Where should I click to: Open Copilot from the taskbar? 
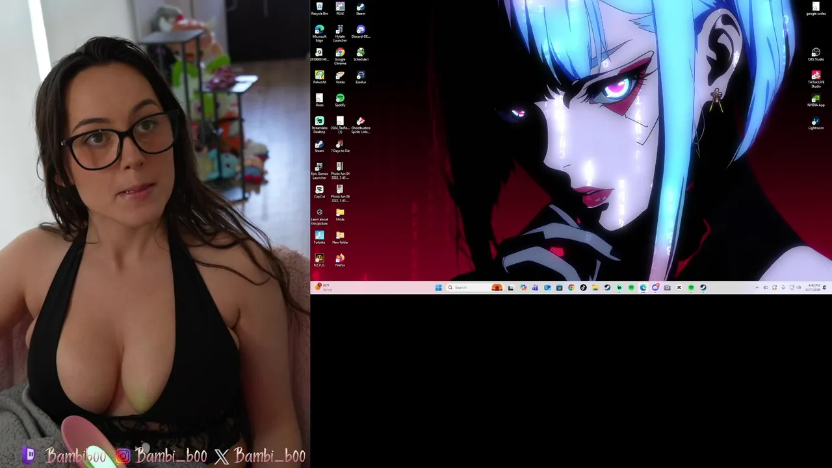[523, 287]
